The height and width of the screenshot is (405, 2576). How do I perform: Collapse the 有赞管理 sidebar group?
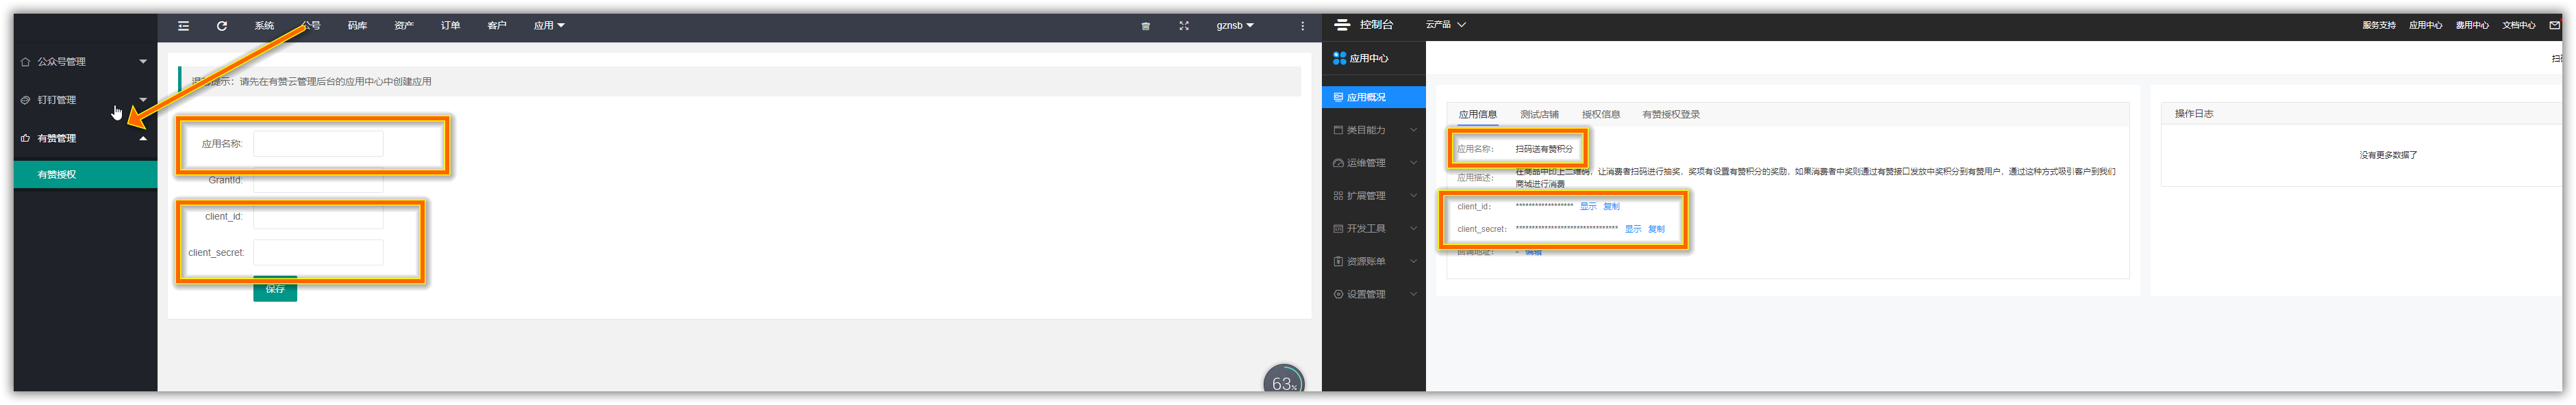point(143,138)
